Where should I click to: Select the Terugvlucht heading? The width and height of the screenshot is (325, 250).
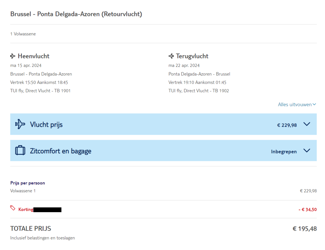coord(192,56)
